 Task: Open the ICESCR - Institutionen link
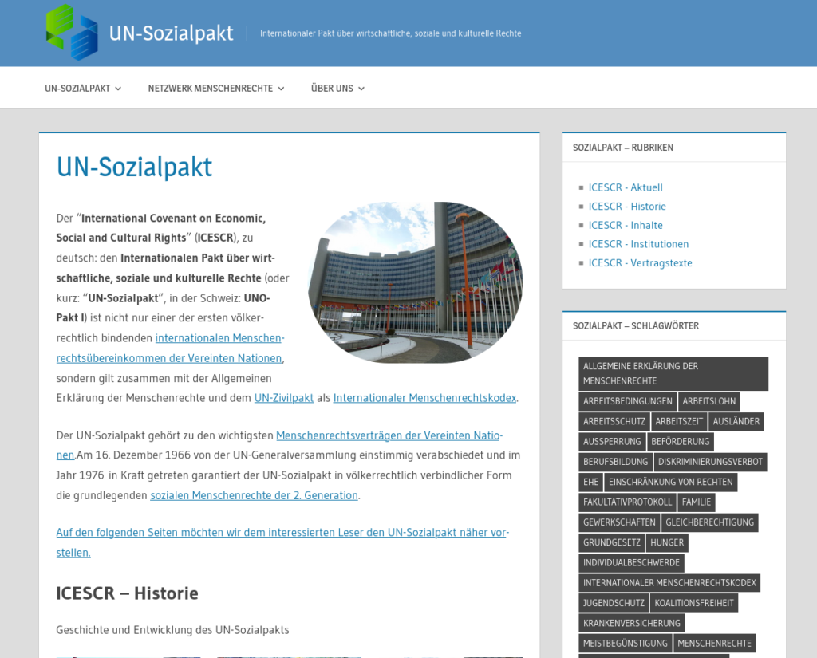point(638,244)
